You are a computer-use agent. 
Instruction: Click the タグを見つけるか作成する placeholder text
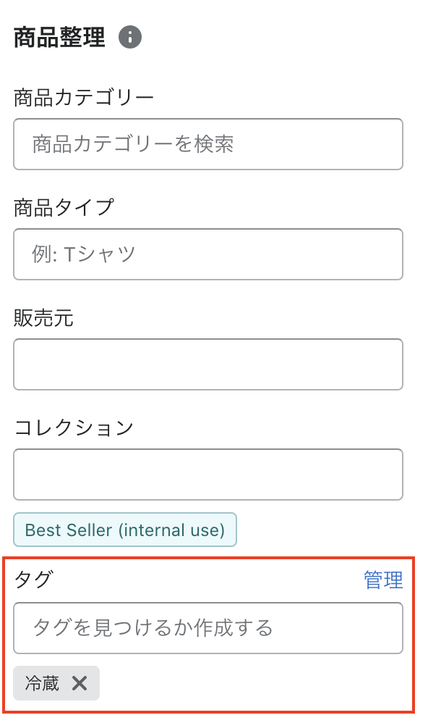point(153,628)
